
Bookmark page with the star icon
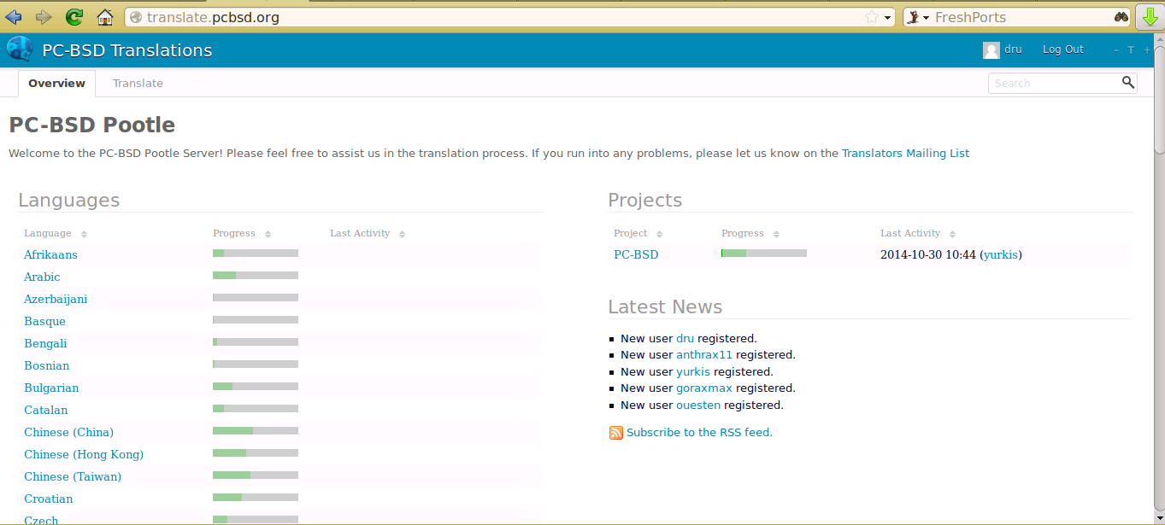[872, 17]
